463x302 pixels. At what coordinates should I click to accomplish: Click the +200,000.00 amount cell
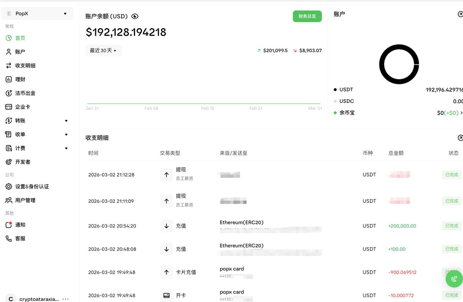coord(402,226)
